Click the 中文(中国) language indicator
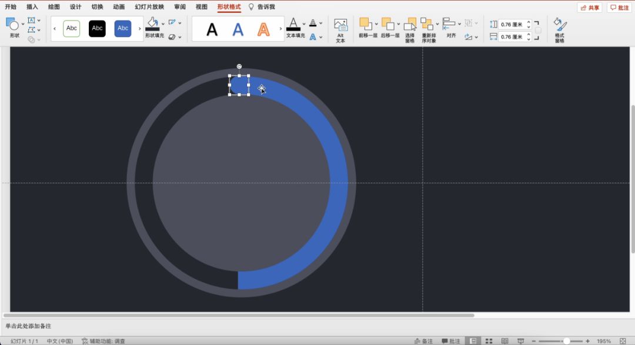The width and height of the screenshot is (635, 345). point(60,341)
